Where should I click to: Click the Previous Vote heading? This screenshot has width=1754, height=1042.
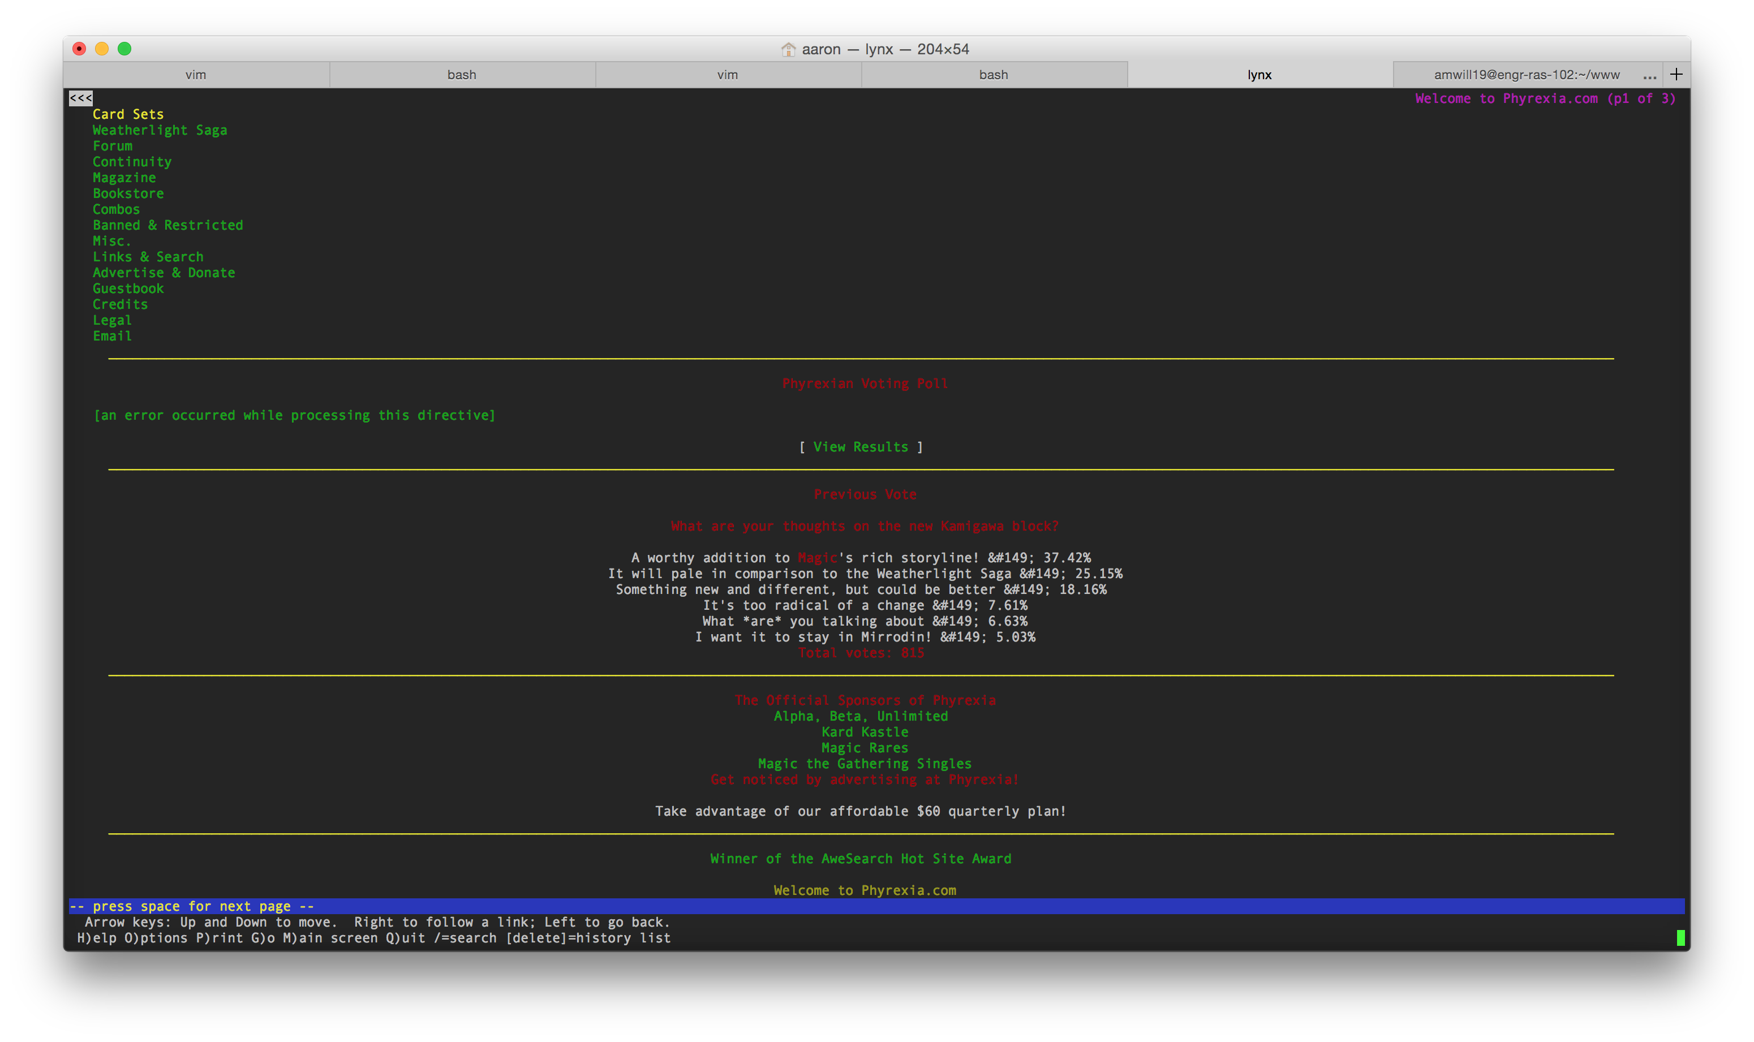865,494
